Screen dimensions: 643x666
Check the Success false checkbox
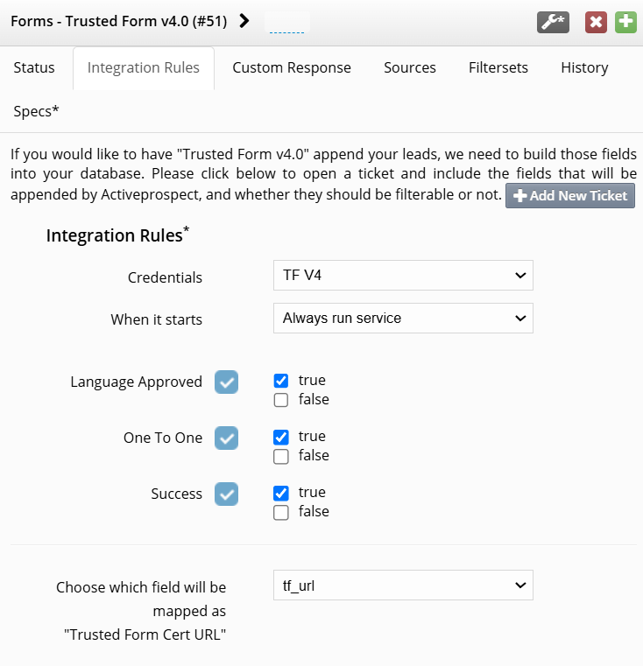281,513
